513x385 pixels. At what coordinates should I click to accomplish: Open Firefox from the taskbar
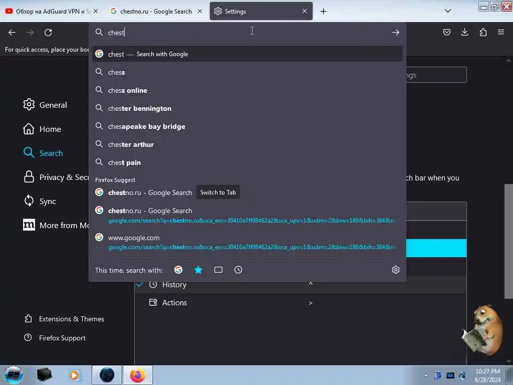[x=138, y=375]
